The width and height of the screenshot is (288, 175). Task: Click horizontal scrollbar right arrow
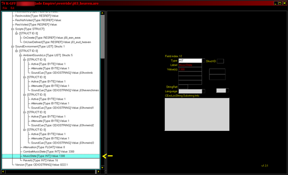coord(99,172)
